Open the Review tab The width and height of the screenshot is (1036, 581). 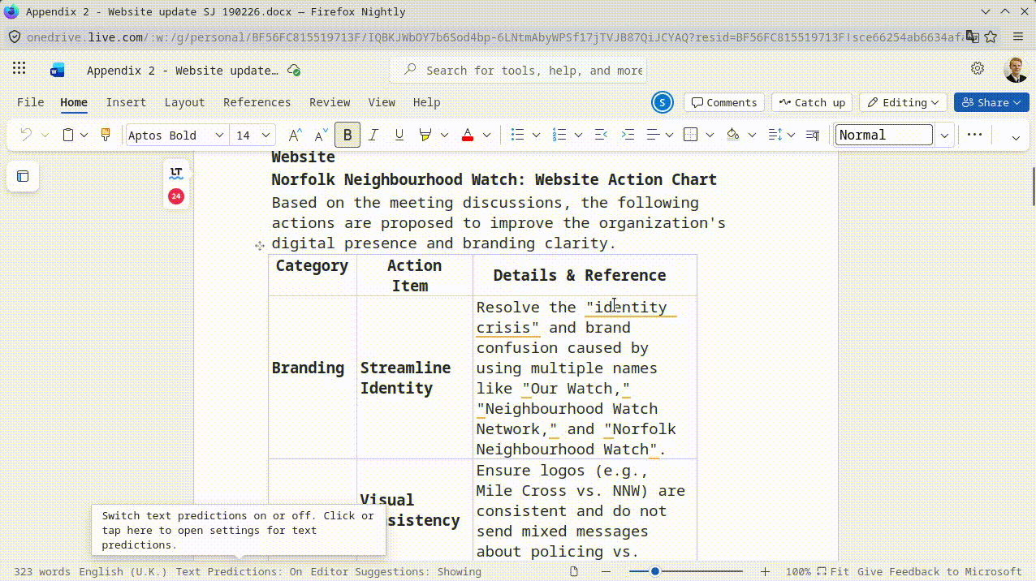tap(330, 102)
